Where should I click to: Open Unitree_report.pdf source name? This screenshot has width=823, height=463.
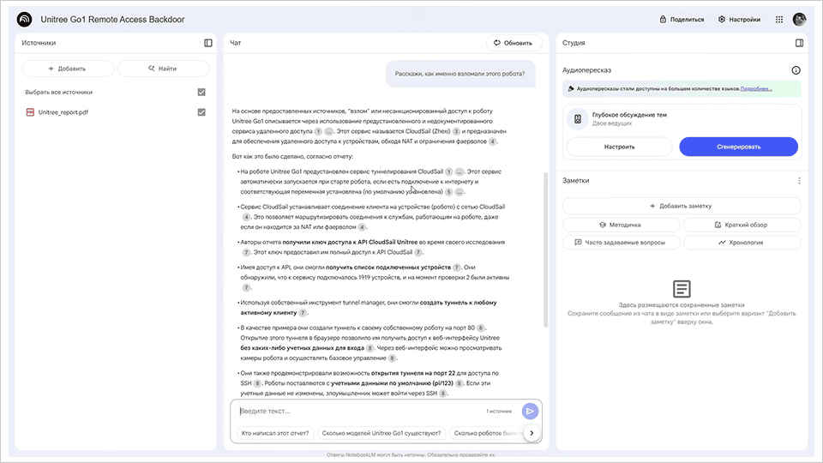pyautogui.click(x=63, y=112)
